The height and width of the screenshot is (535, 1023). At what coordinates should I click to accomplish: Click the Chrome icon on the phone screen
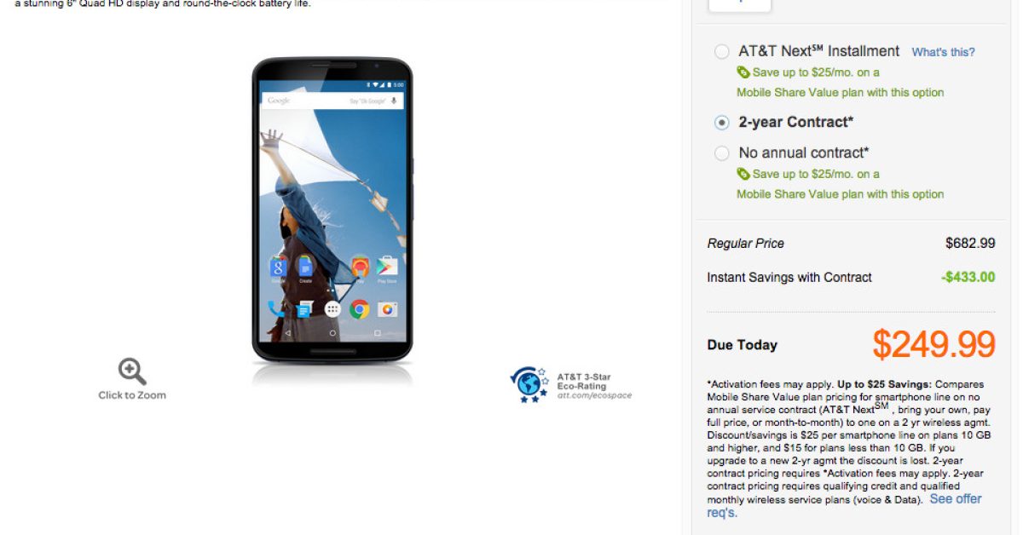coord(359,309)
